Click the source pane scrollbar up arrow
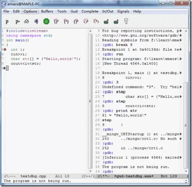Screen dimensions: 192x187 click(90, 31)
